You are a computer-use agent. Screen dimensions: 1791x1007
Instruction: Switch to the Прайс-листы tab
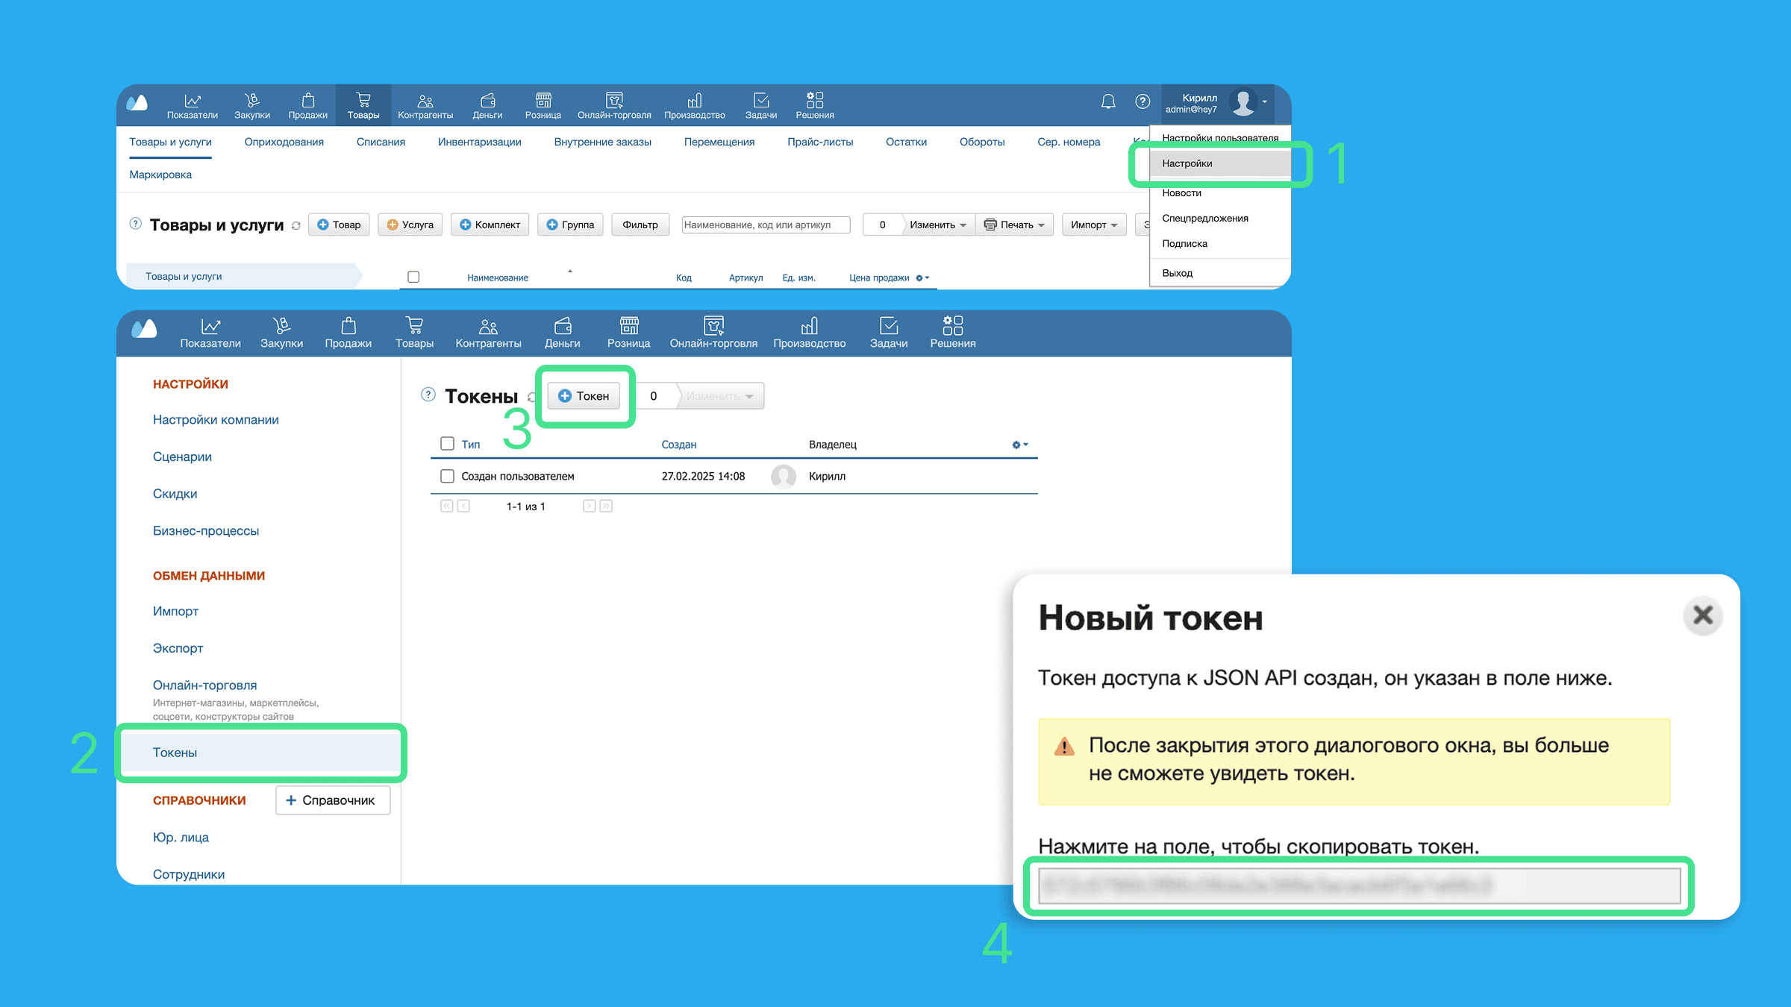820,142
